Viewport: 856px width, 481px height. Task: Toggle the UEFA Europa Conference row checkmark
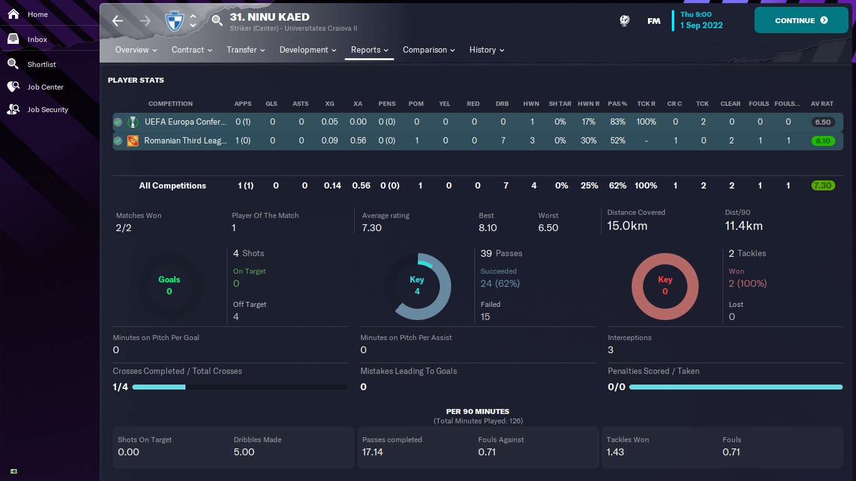click(x=118, y=122)
